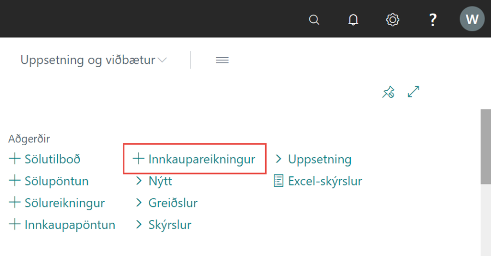Create a new Sölutilboð
The image size is (491, 256).
[x=45, y=159]
